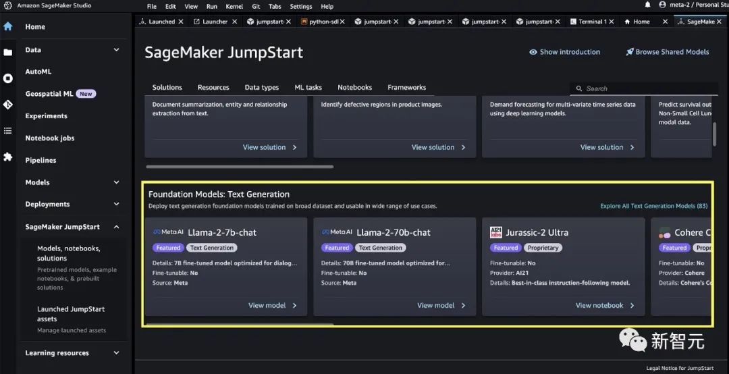Expand the Data section in sidebar
The width and height of the screenshot is (729, 374).
click(x=116, y=50)
